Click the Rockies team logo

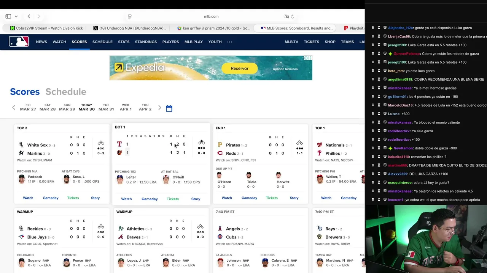pos(21,229)
